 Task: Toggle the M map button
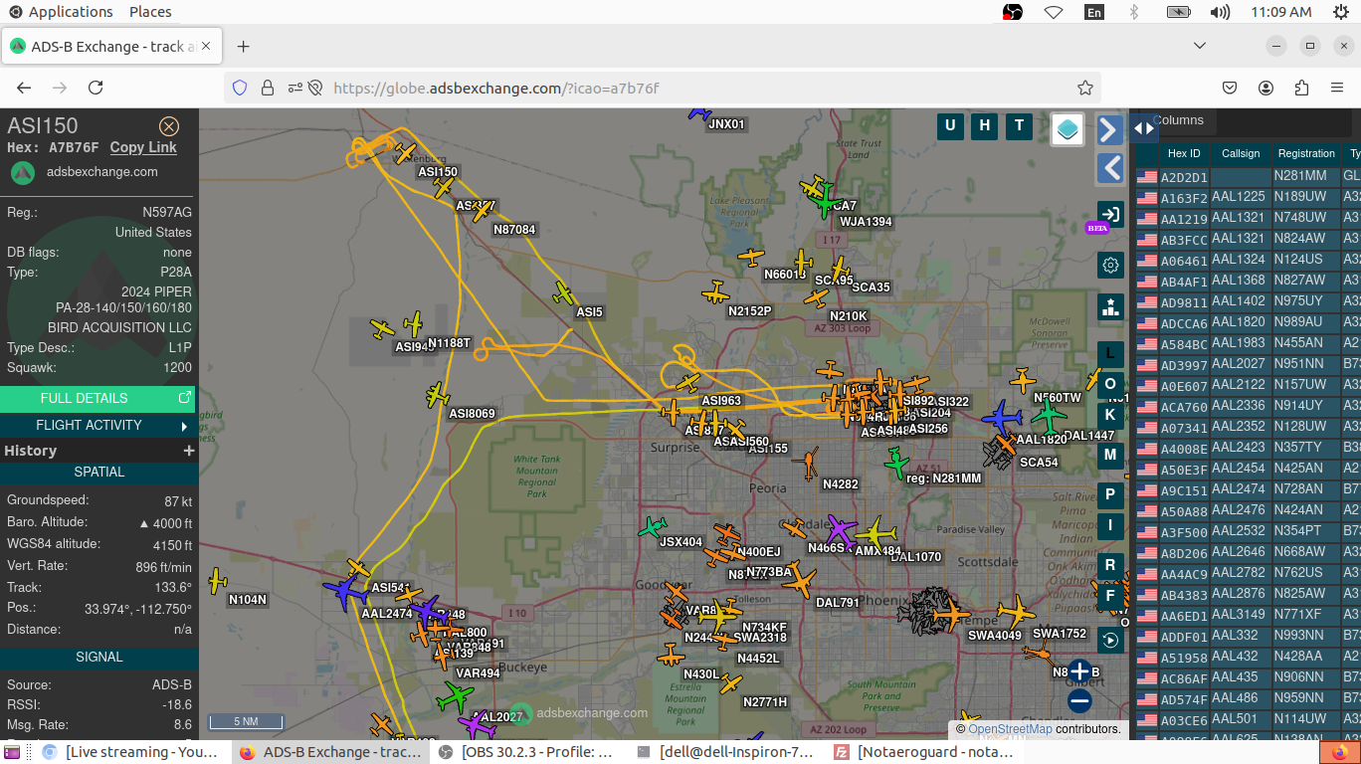click(1110, 455)
